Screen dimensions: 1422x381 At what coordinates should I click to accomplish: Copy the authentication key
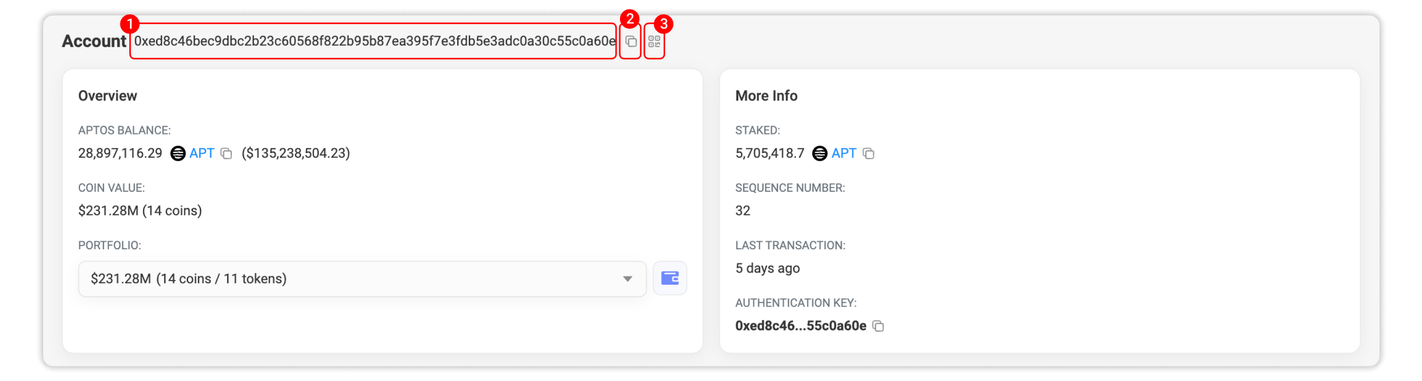[x=879, y=326]
